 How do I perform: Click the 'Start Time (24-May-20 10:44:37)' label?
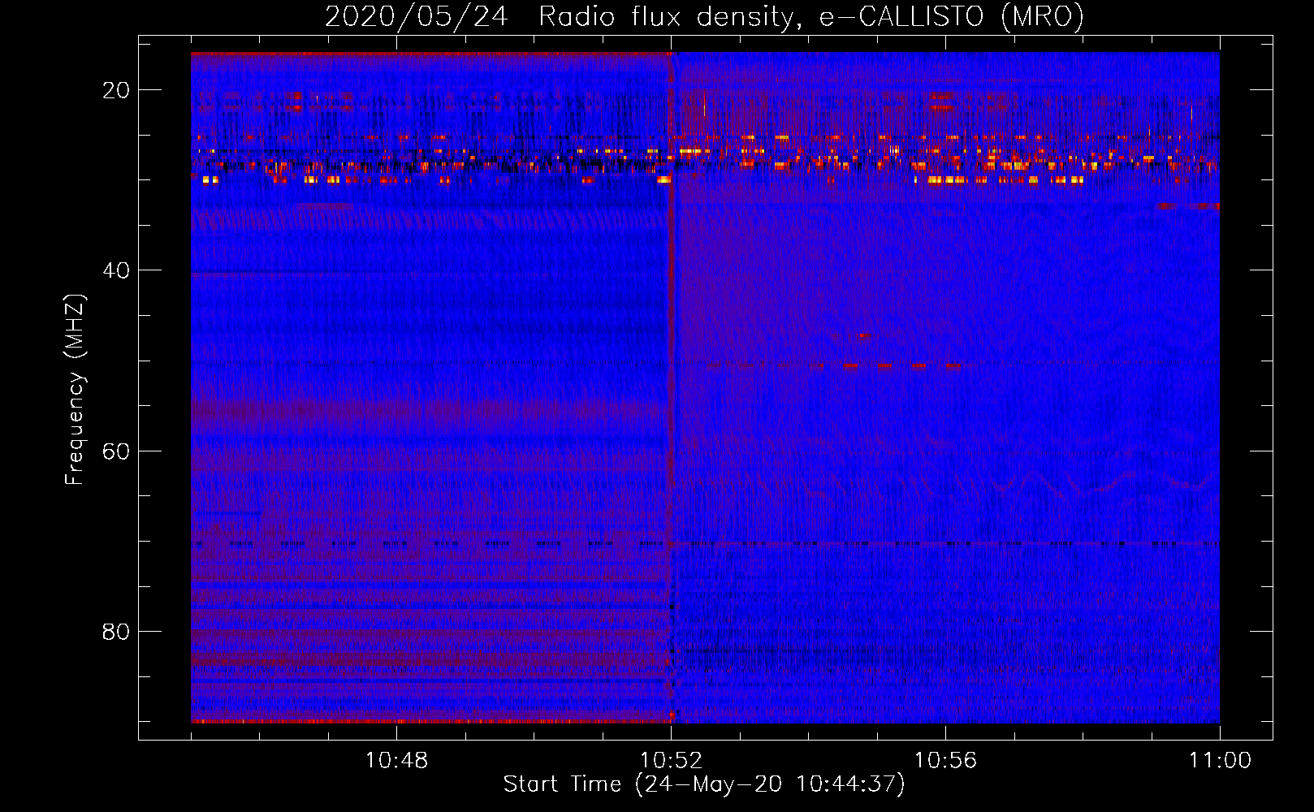point(704,784)
